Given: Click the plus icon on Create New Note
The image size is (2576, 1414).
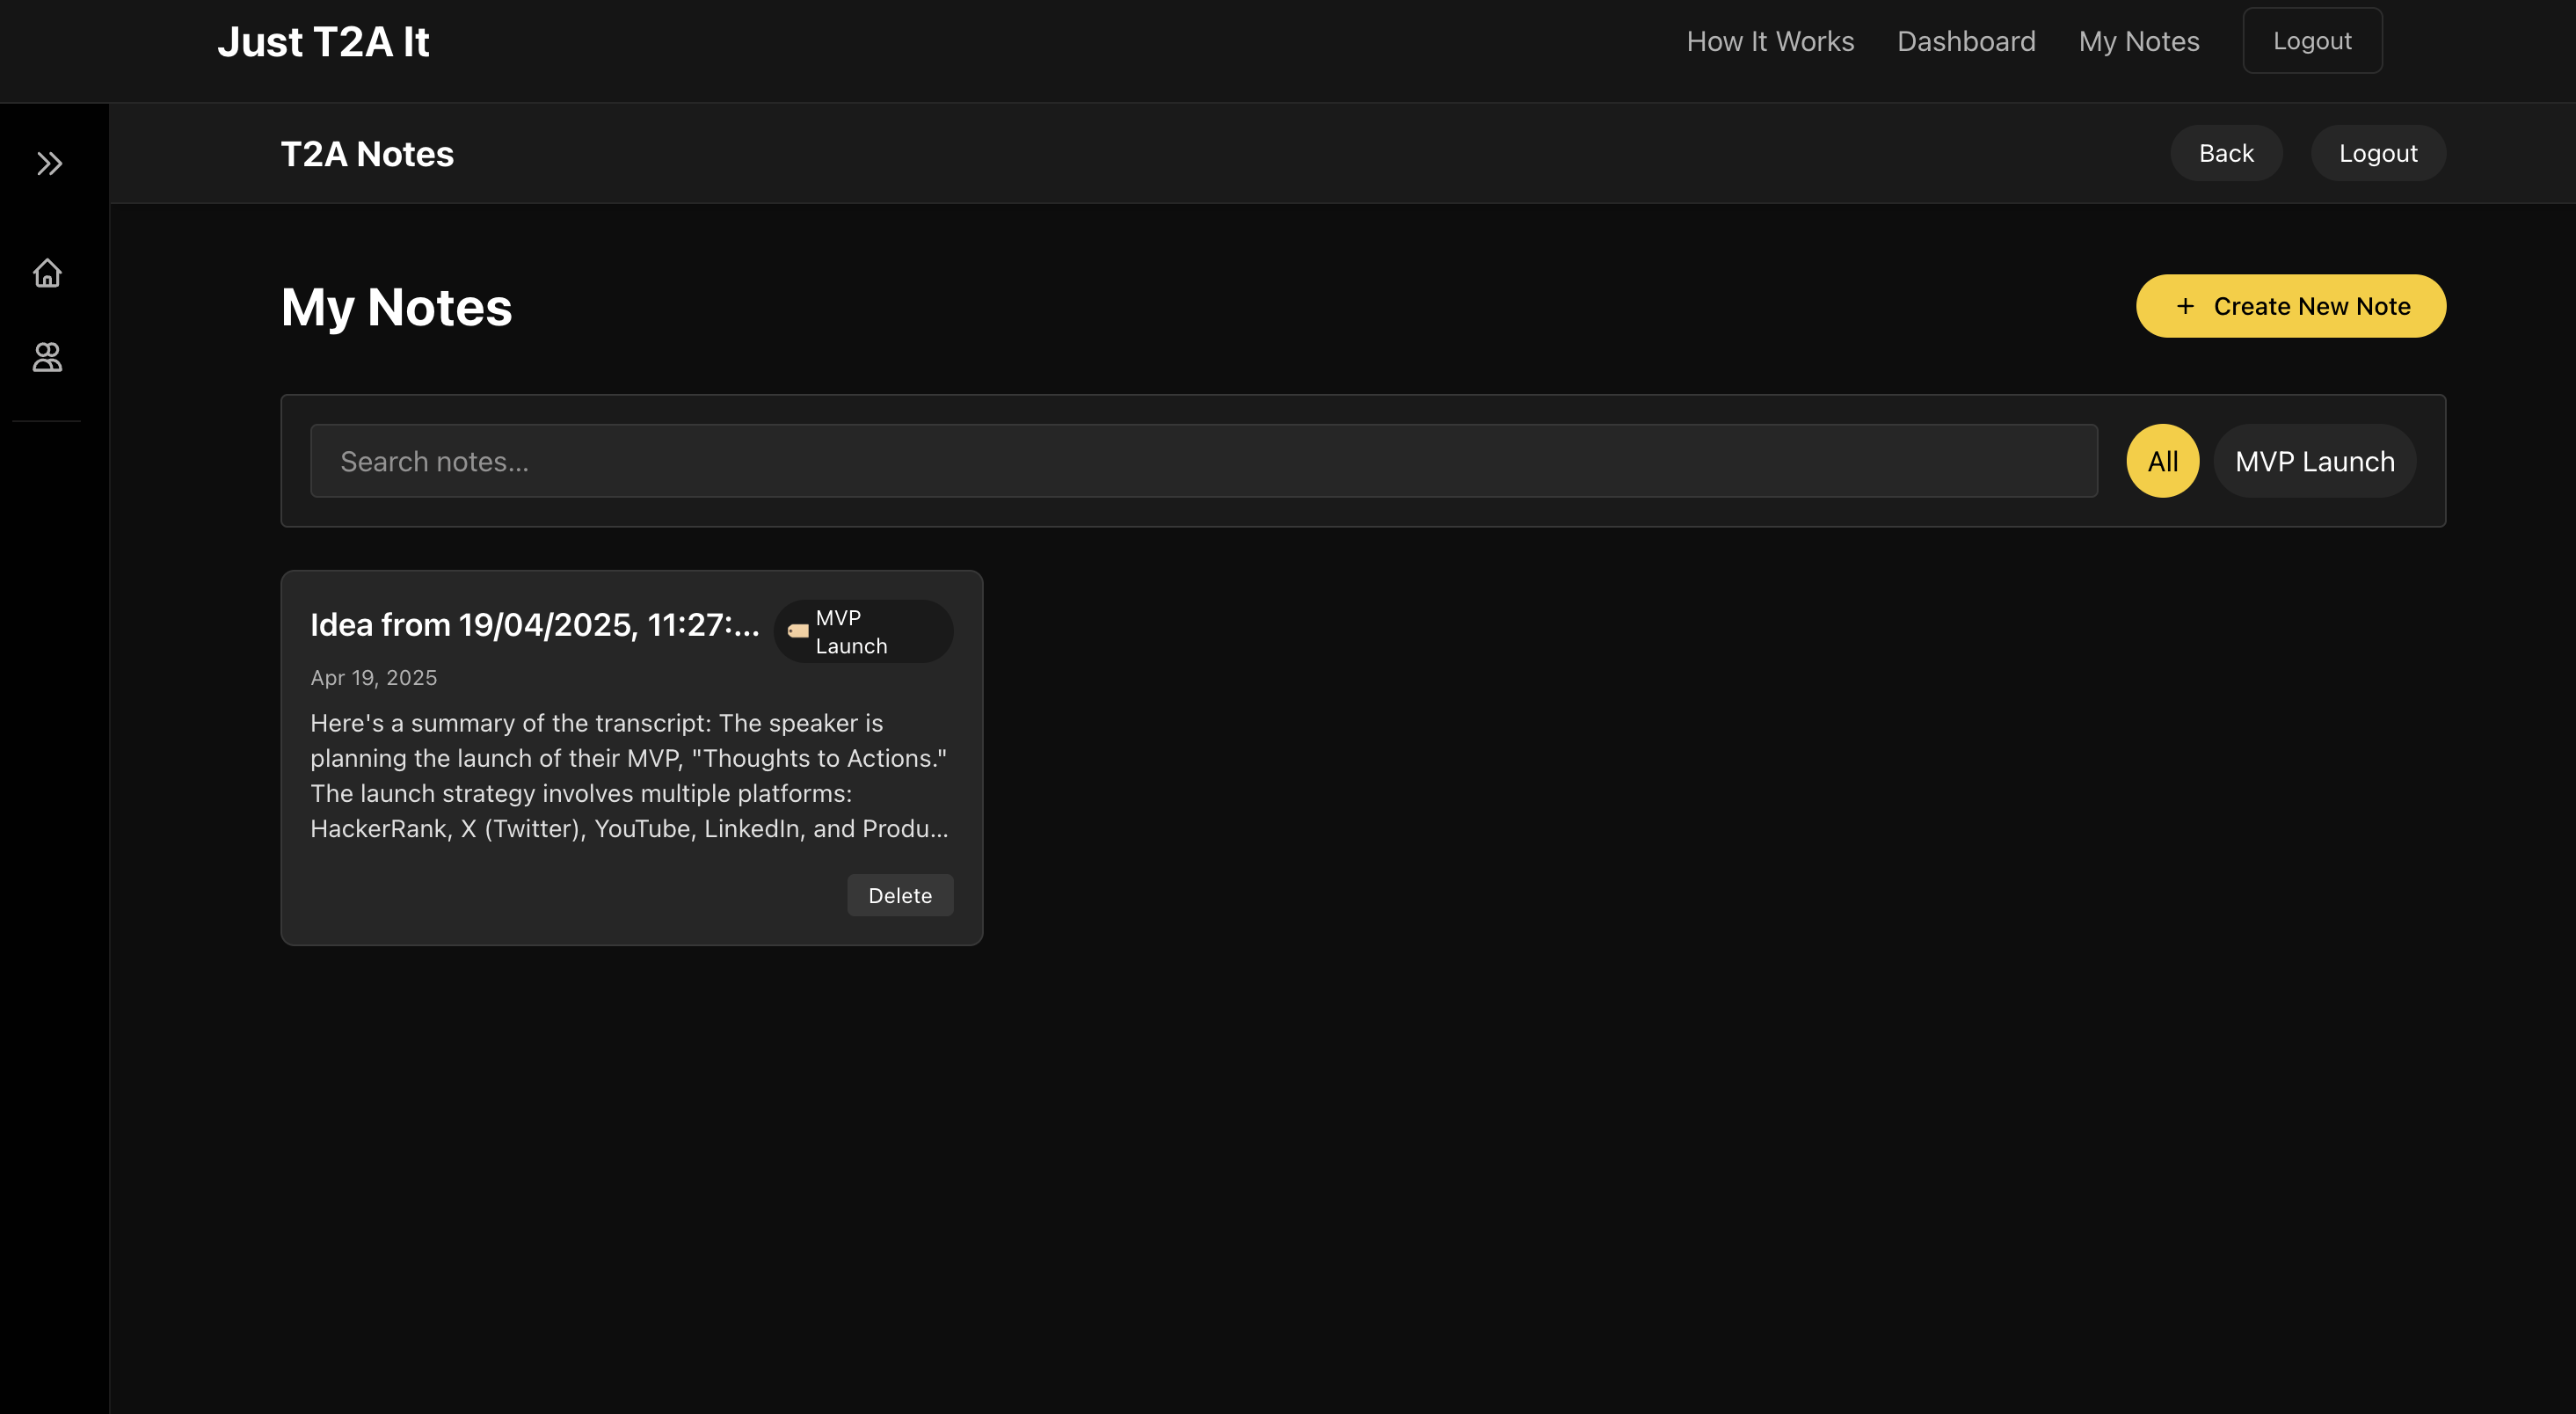Looking at the screenshot, I should click(x=2185, y=306).
